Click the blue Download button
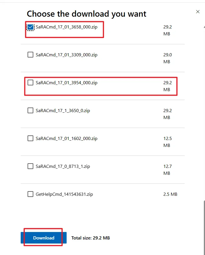 point(44,238)
